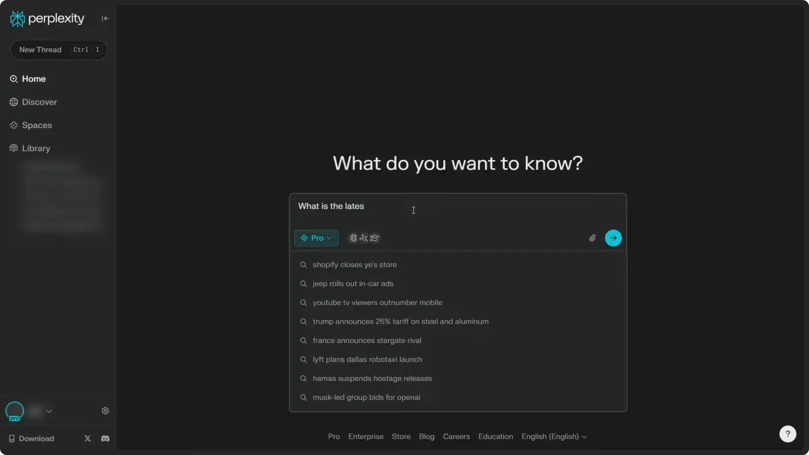Expand the account options chevron
Screen dimensions: 809x455
pyautogui.click(x=49, y=411)
